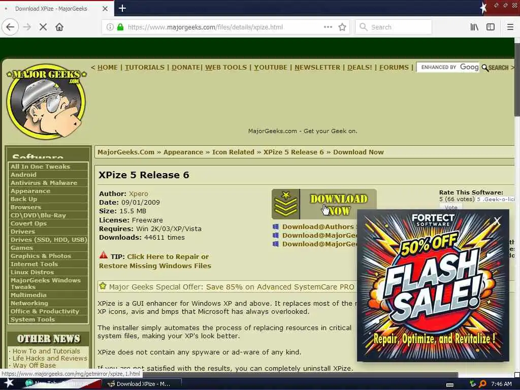Image resolution: width=520 pixels, height=390 pixels.
Task: Open the CD\DVD\Blu-Ray category
Action: point(38,215)
